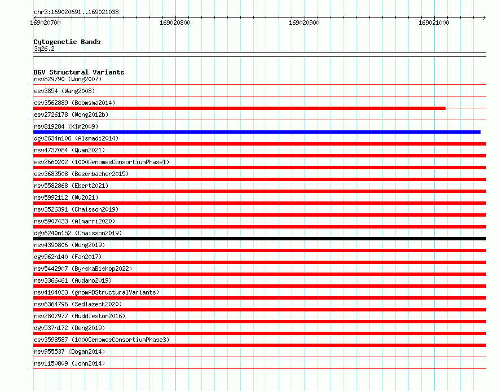Click the red nsv5442907 ByrskaBishop2022 bar

259,274
